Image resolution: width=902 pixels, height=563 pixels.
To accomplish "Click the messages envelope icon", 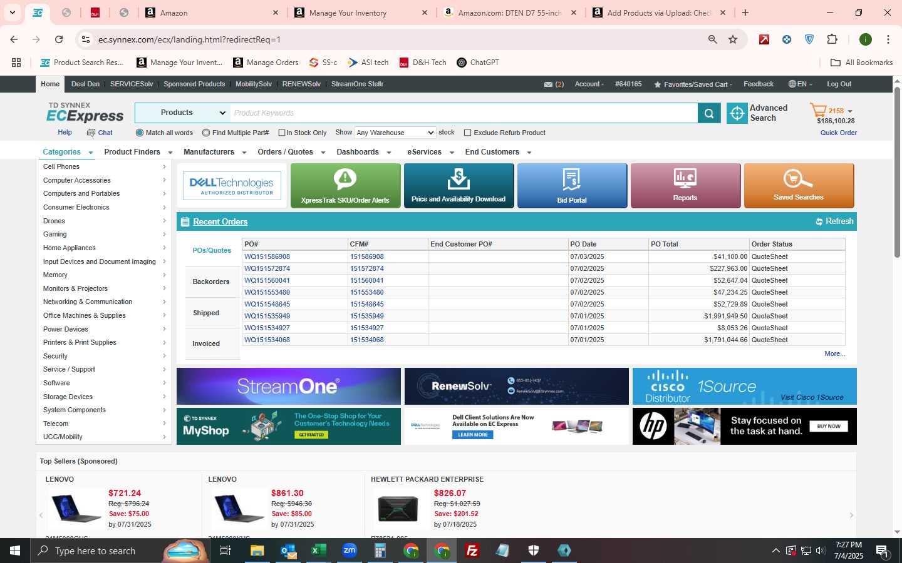I will point(548,84).
